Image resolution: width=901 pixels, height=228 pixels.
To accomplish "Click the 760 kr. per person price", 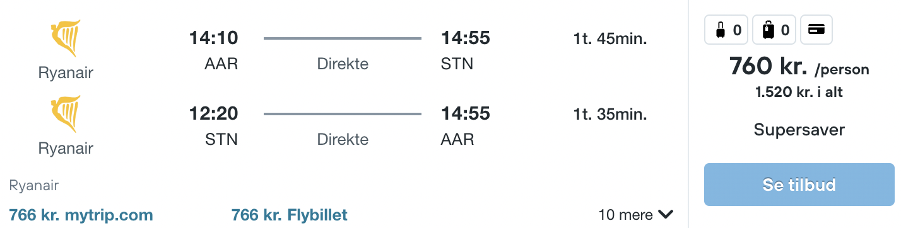I will 799,67.
